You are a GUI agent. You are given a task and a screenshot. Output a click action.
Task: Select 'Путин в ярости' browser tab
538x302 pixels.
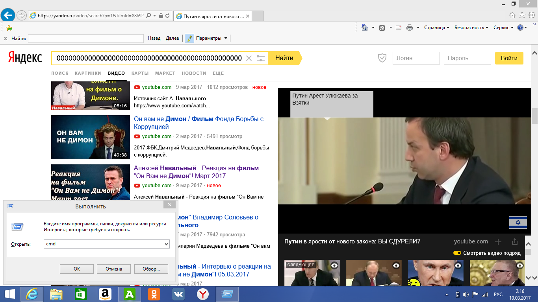(x=212, y=16)
